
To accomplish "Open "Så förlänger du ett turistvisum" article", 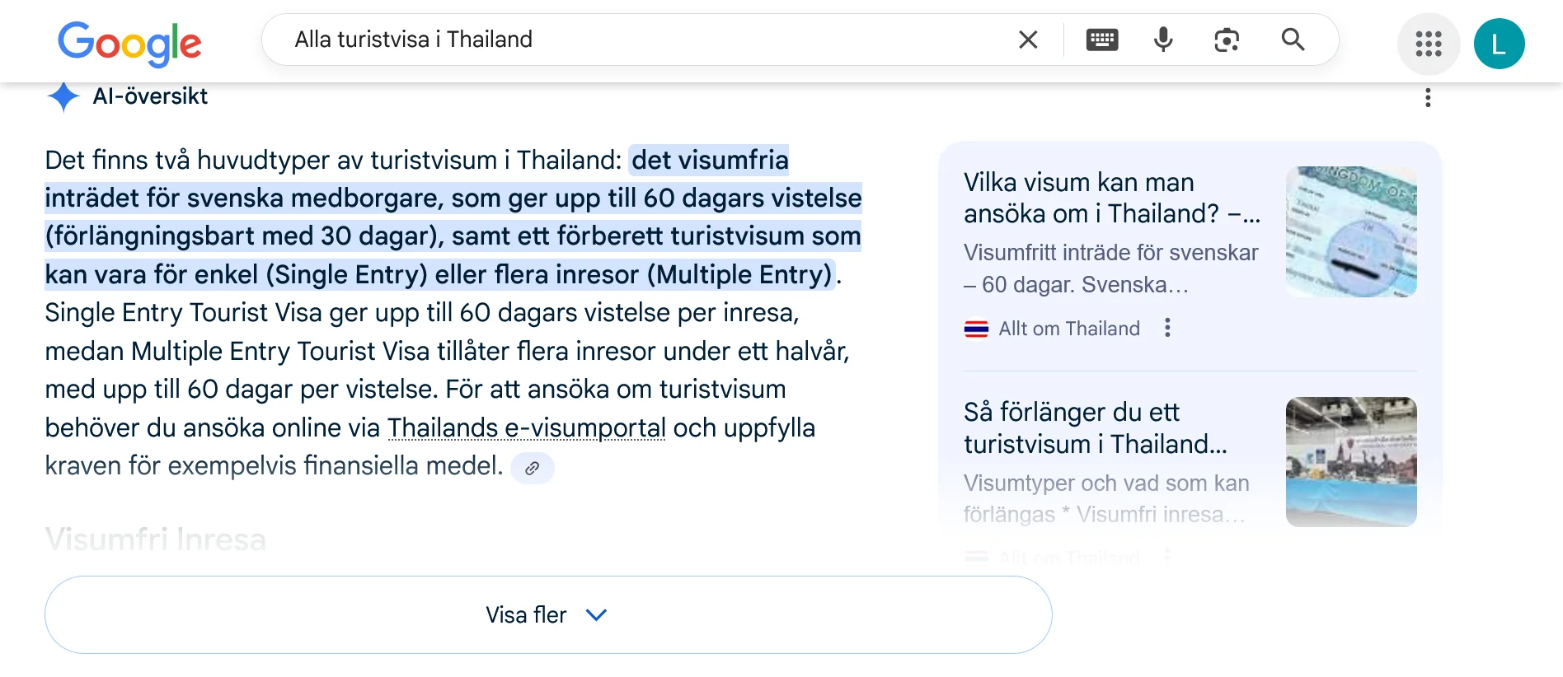I will pos(1095,427).
